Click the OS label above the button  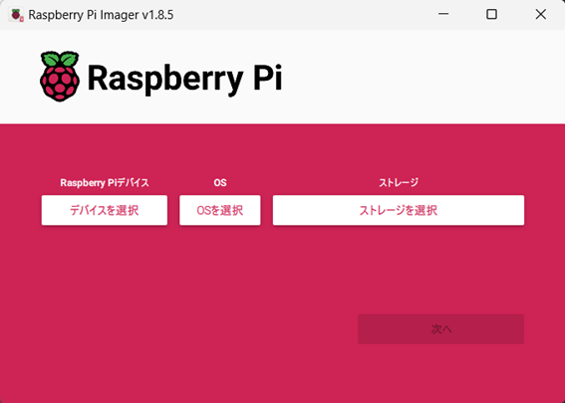[220, 183]
